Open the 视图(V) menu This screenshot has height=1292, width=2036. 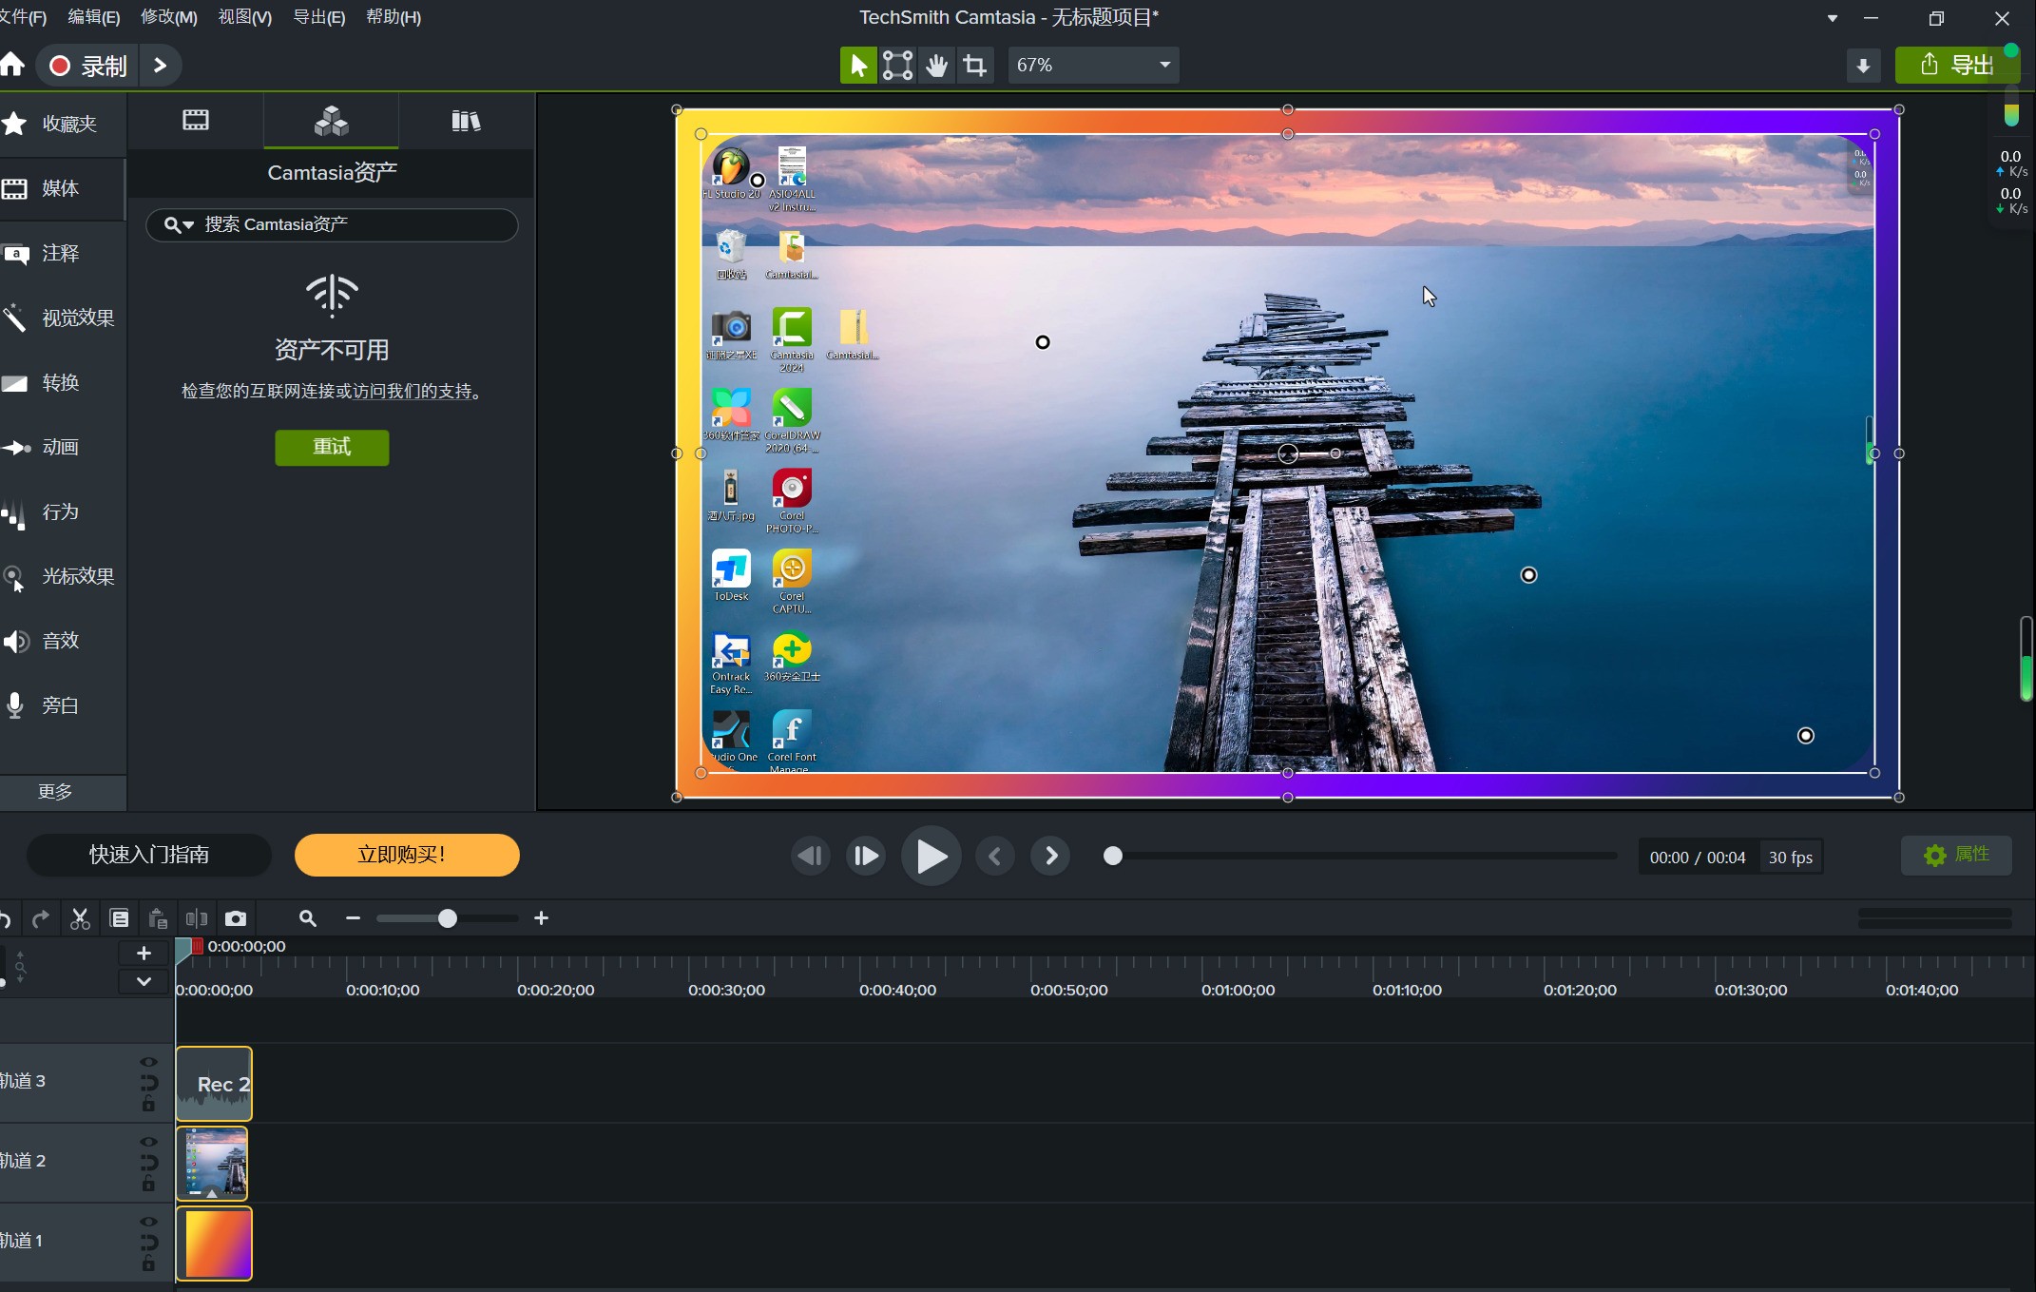[243, 16]
